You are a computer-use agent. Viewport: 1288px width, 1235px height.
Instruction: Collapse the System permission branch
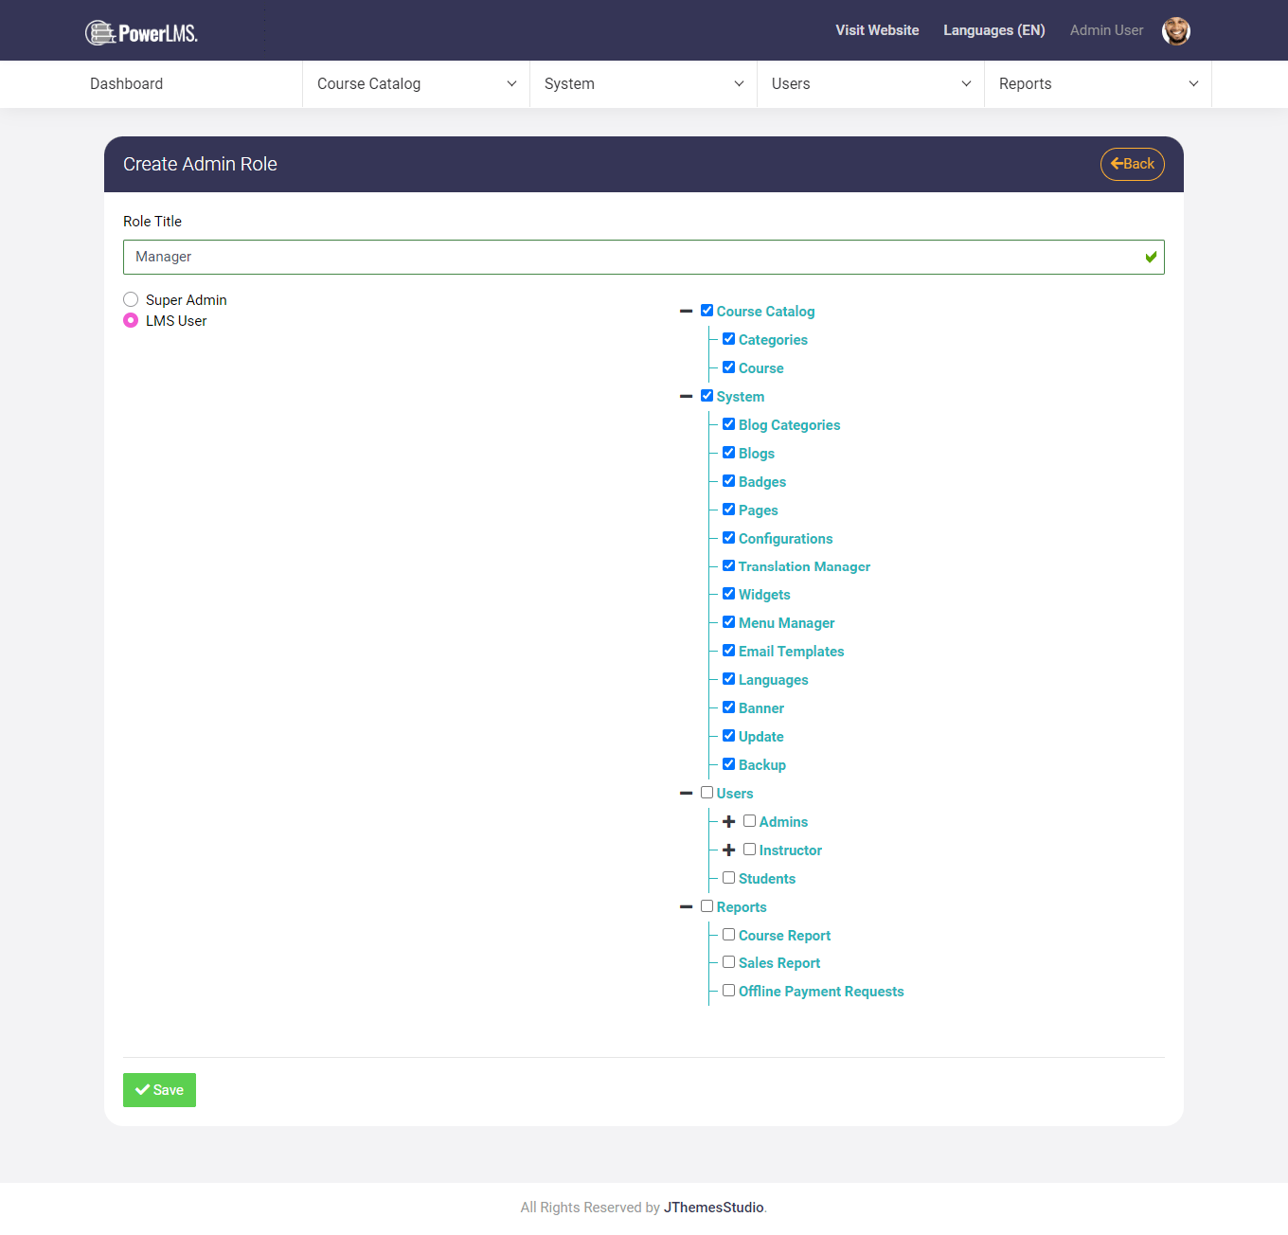[687, 396]
